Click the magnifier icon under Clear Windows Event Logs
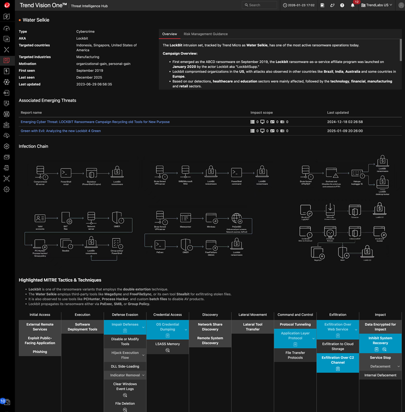The width and height of the screenshot is (405, 412). pos(125,395)
